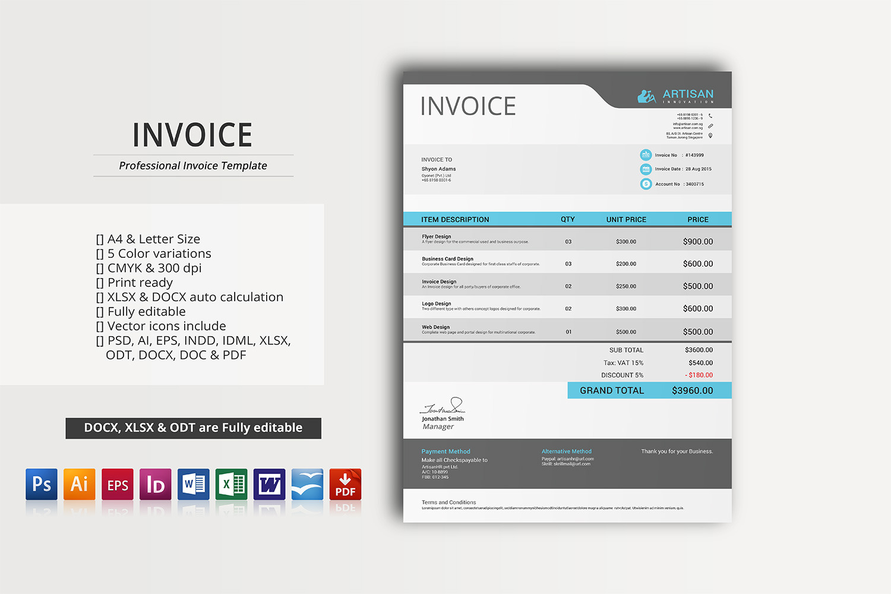Click the blue Microsoft Word icon

(x=194, y=484)
